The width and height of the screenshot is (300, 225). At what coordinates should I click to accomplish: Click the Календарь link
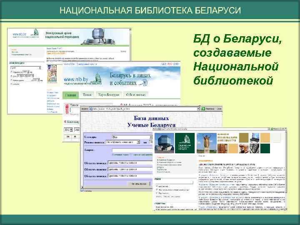(x=73, y=122)
